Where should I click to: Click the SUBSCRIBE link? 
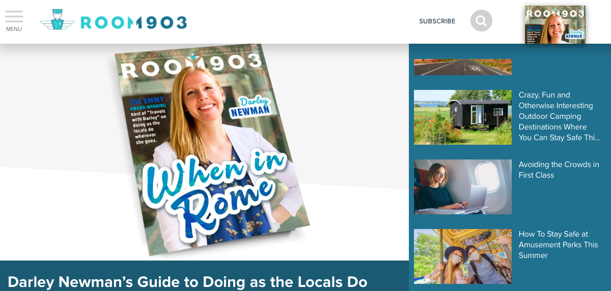pyautogui.click(x=437, y=21)
